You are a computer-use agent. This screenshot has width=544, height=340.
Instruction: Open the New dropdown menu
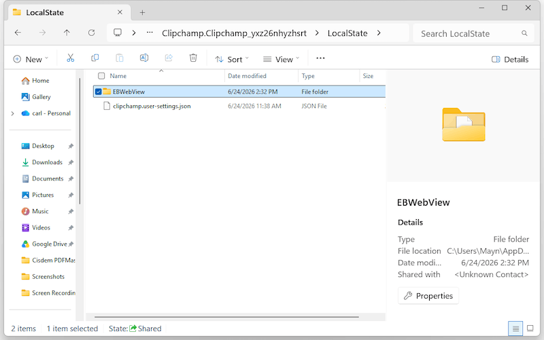tap(31, 59)
